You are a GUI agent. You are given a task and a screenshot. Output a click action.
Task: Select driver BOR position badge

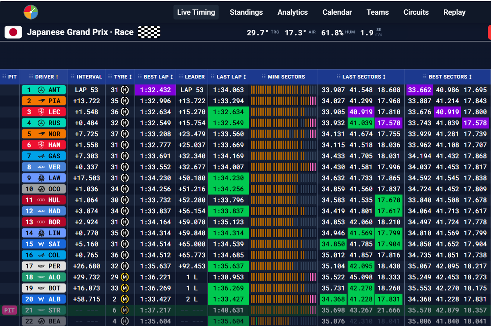43,222
